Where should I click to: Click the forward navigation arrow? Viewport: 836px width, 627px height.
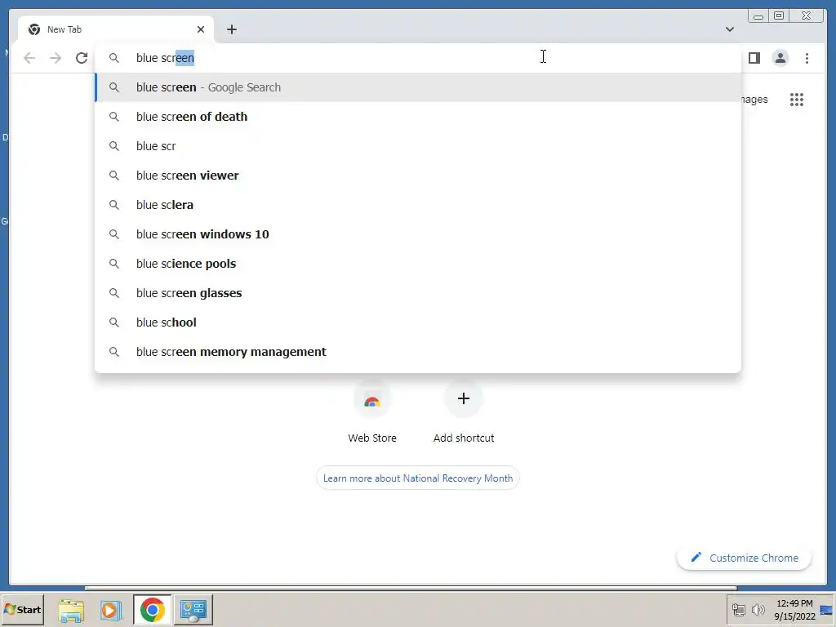[56, 58]
